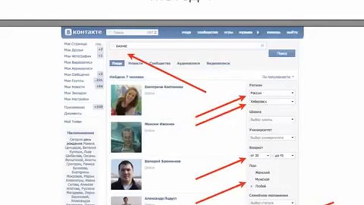The height and width of the screenshot is (205, 364).
Task: Open Мои Группы in left menu
Action: pos(74,81)
